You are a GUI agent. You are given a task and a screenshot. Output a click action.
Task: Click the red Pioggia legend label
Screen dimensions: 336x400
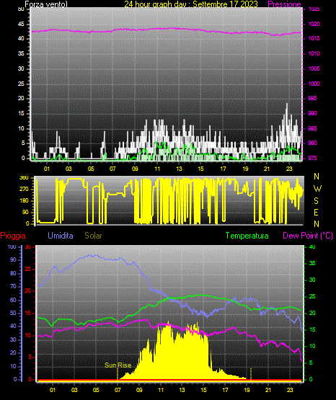[x=13, y=236]
